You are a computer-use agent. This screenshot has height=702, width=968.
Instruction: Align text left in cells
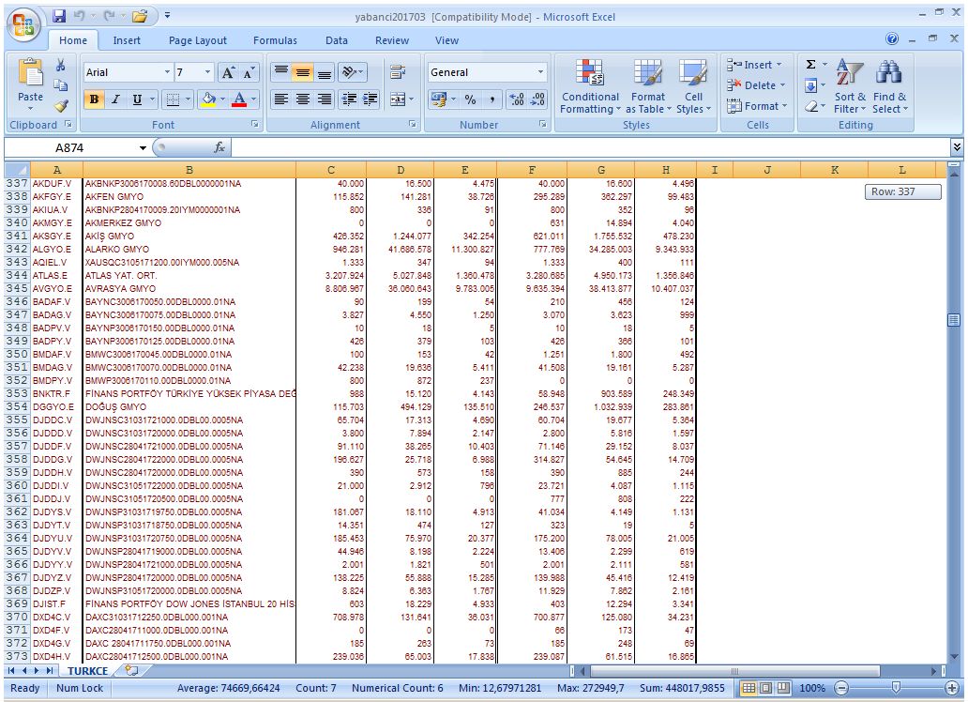pyautogui.click(x=280, y=99)
